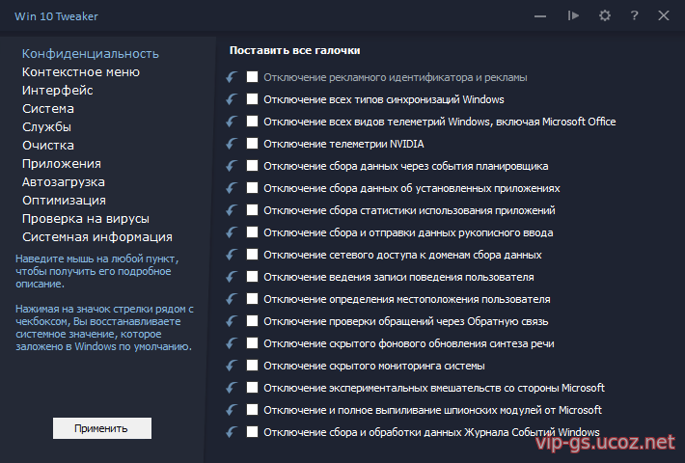Restore arrow for Microsoft experimental interference row

pyautogui.click(x=232, y=388)
